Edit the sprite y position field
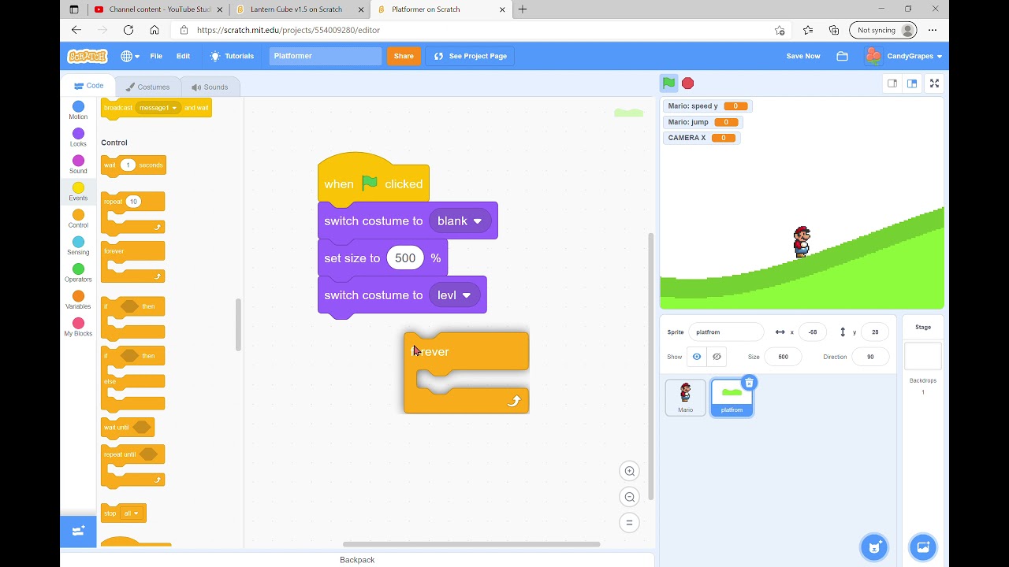1009x567 pixels. 875,332
